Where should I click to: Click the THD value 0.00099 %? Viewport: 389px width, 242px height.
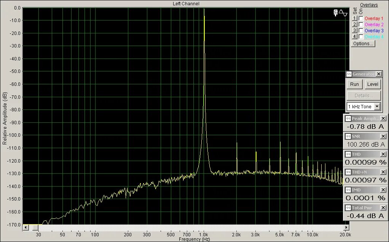tap(366, 162)
